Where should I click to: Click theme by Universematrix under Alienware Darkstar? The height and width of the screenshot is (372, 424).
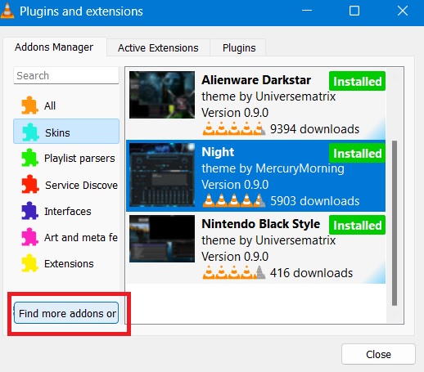click(268, 96)
